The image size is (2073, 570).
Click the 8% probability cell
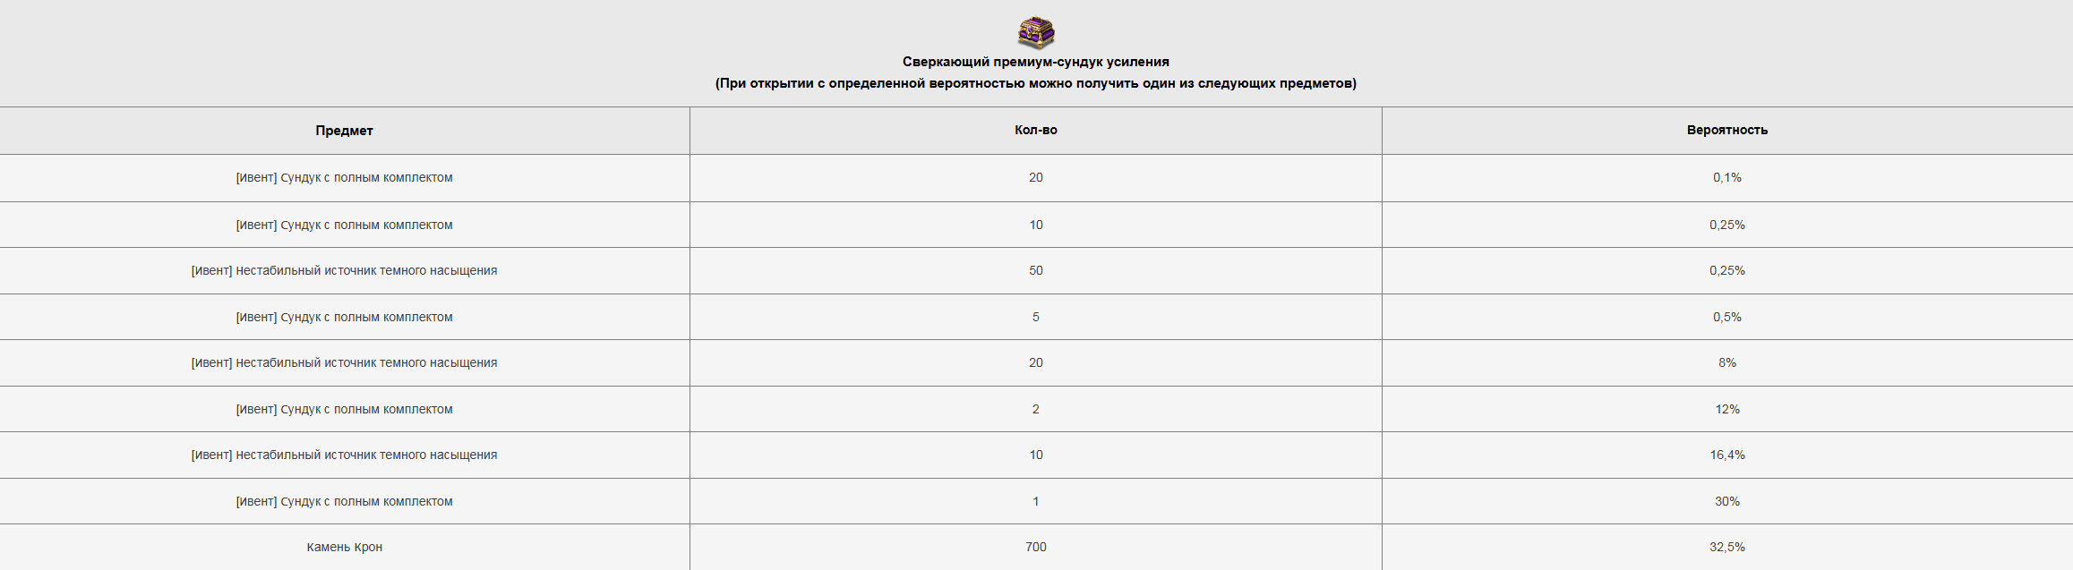point(1726,362)
